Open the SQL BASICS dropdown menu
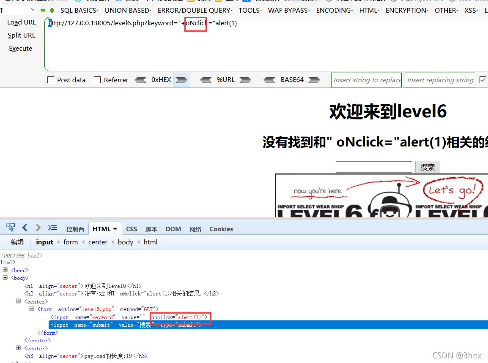The width and height of the screenshot is (488, 363). click(80, 11)
